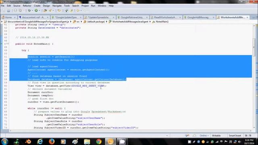Click the horizontal editor scrollbar
Screen dimensions: 258x145
131,131
